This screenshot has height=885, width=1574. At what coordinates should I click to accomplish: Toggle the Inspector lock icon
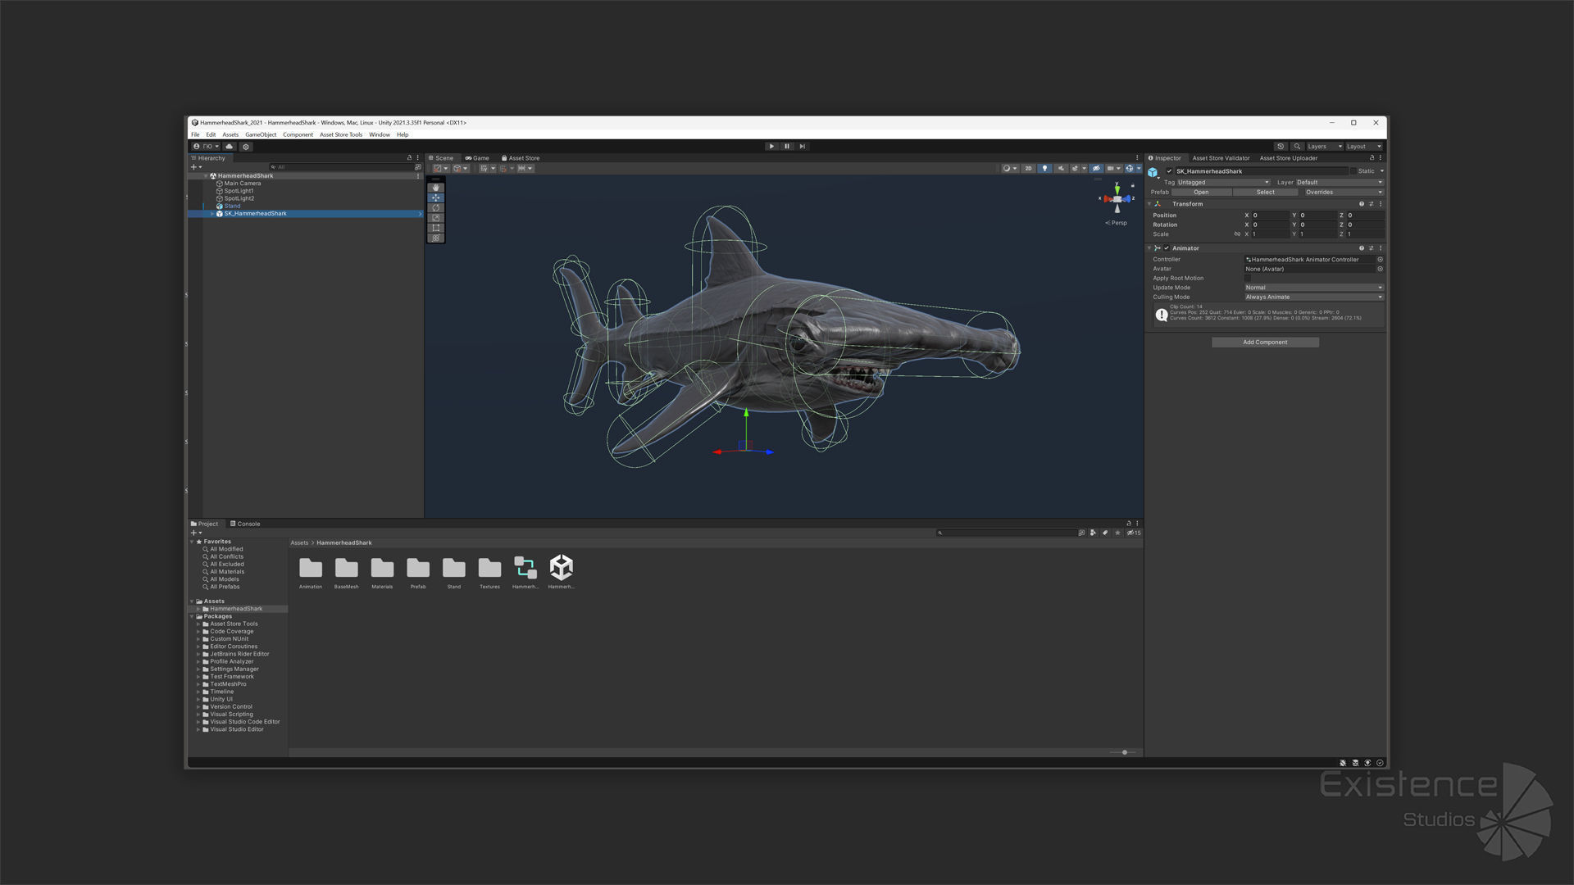(1372, 158)
